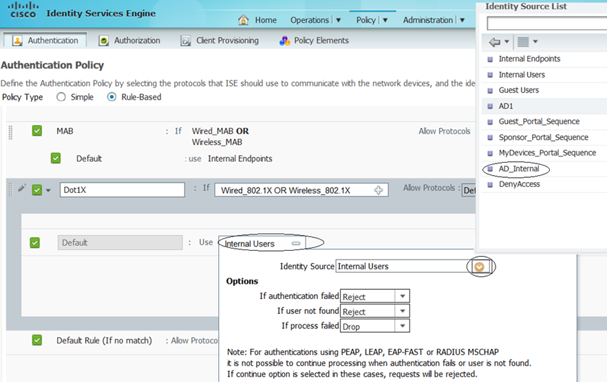
Task: Click the drag handle of the MAB rule
Action: (x=10, y=131)
